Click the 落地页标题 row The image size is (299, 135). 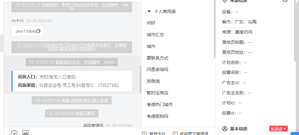click(x=237, y=42)
